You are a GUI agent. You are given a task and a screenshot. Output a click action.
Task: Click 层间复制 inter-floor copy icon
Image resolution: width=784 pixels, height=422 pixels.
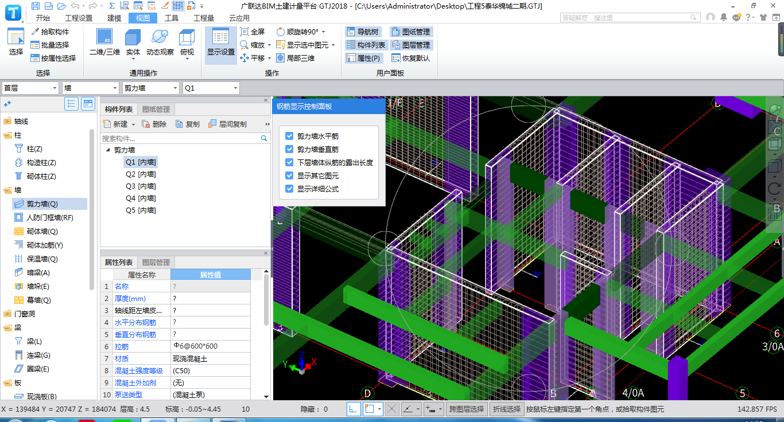point(227,124)
